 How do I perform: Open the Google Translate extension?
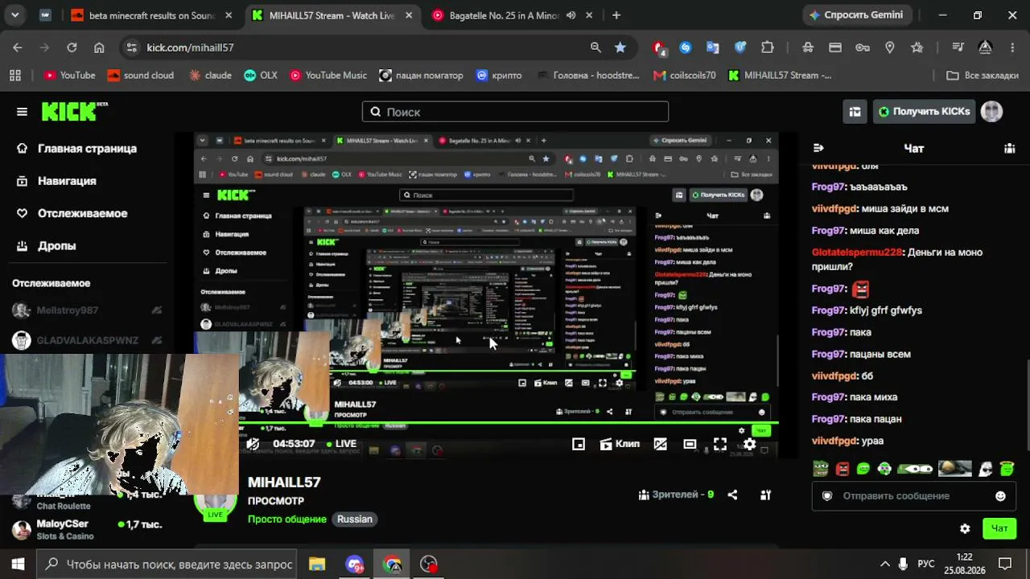713,47
